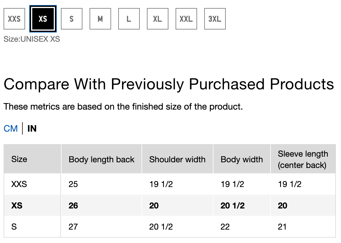The width and height of the screenshot is (341, 243).
Task: Click the Body length back header
Action: point(101,159)
